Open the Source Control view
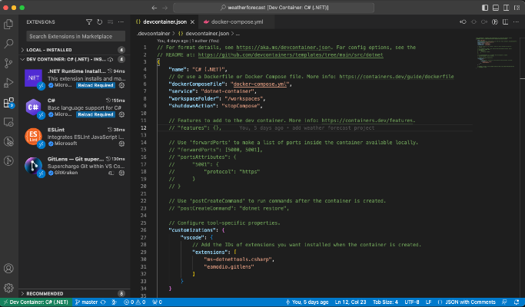This screenshot has width=525, height=307. tap(9, 64)
